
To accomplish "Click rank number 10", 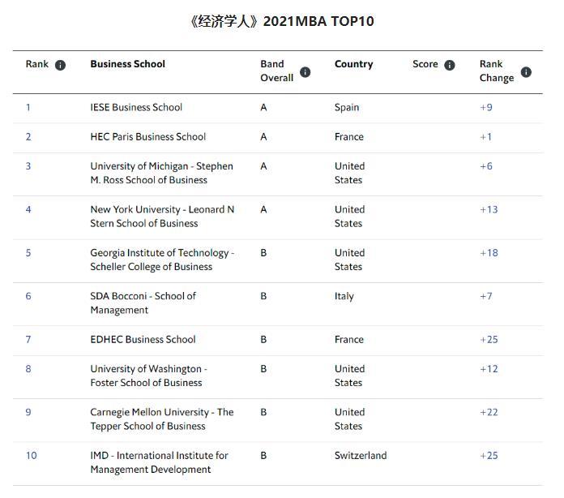I will coord(32,456).
